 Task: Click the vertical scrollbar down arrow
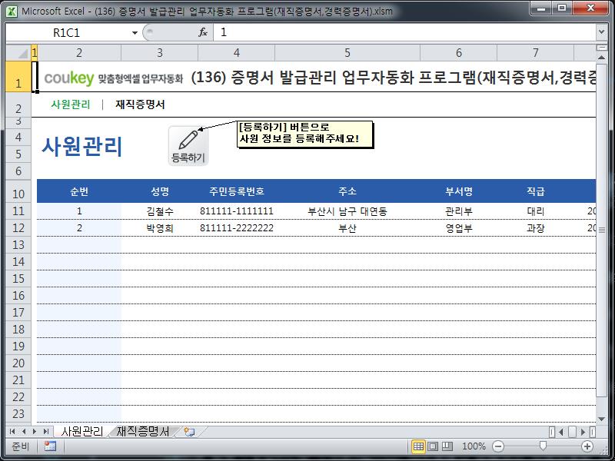pos(601,420)
